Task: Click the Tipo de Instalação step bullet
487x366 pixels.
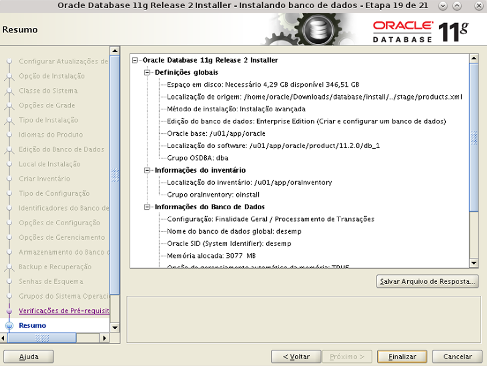Action: pyautogui.click(x=9, y=120)
